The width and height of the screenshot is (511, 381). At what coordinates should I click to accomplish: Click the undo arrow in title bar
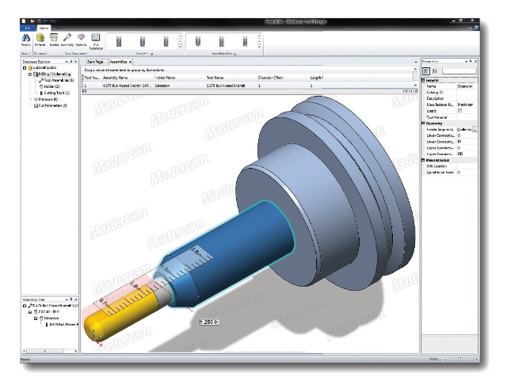pyautogui.click(x=46, y=21)
